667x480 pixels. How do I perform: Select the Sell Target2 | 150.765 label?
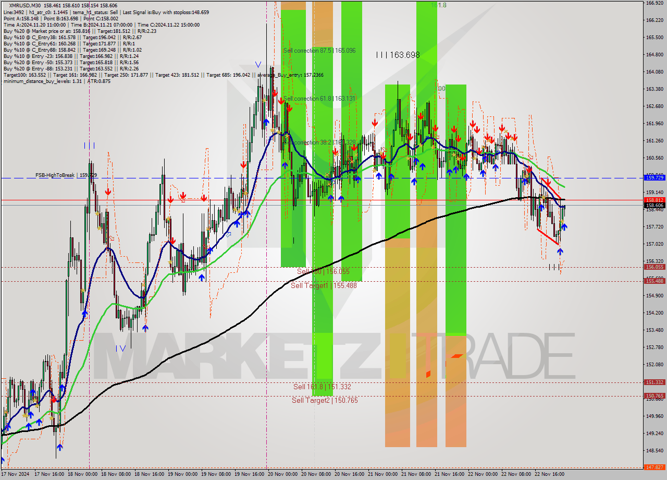325,400
